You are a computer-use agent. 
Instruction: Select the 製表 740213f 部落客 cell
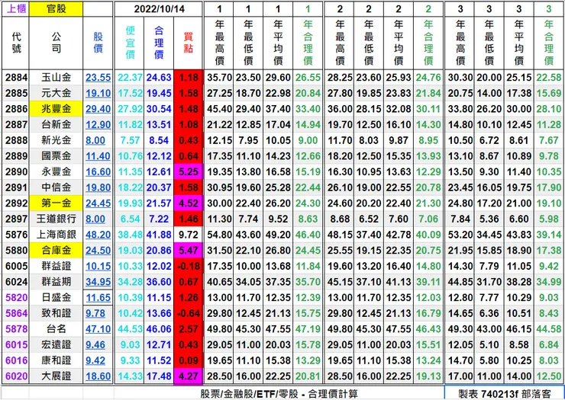click(505, 394)
